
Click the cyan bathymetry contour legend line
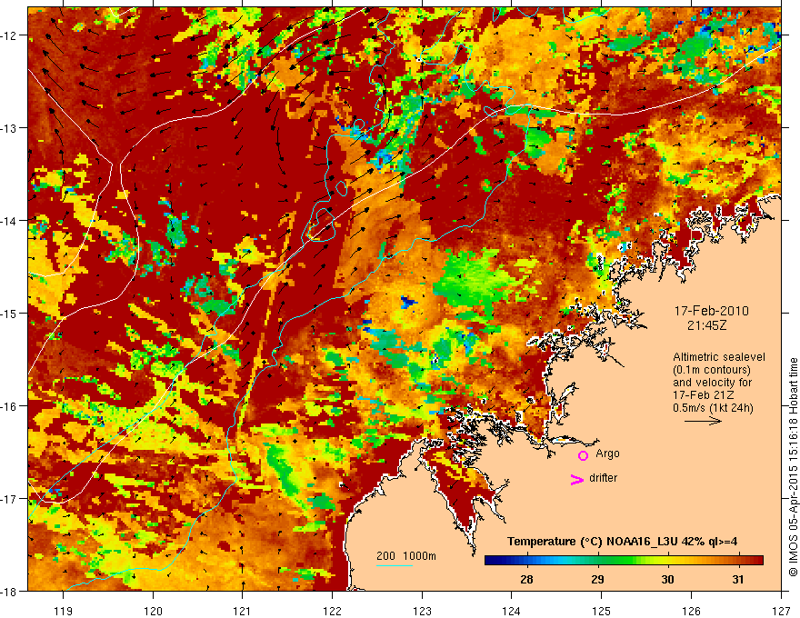pos(395,565)
